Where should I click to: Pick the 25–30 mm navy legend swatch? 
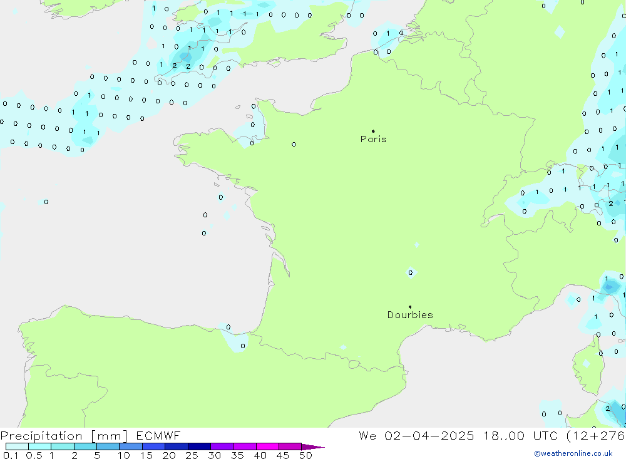199,446
